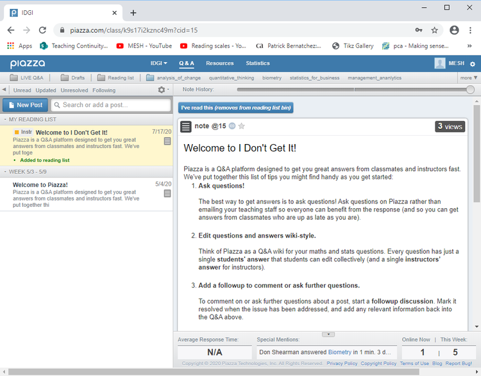Viewport: 481px width, 376px height.
Task: Open the feed options gear dropdown
Action: pos(163,90)
